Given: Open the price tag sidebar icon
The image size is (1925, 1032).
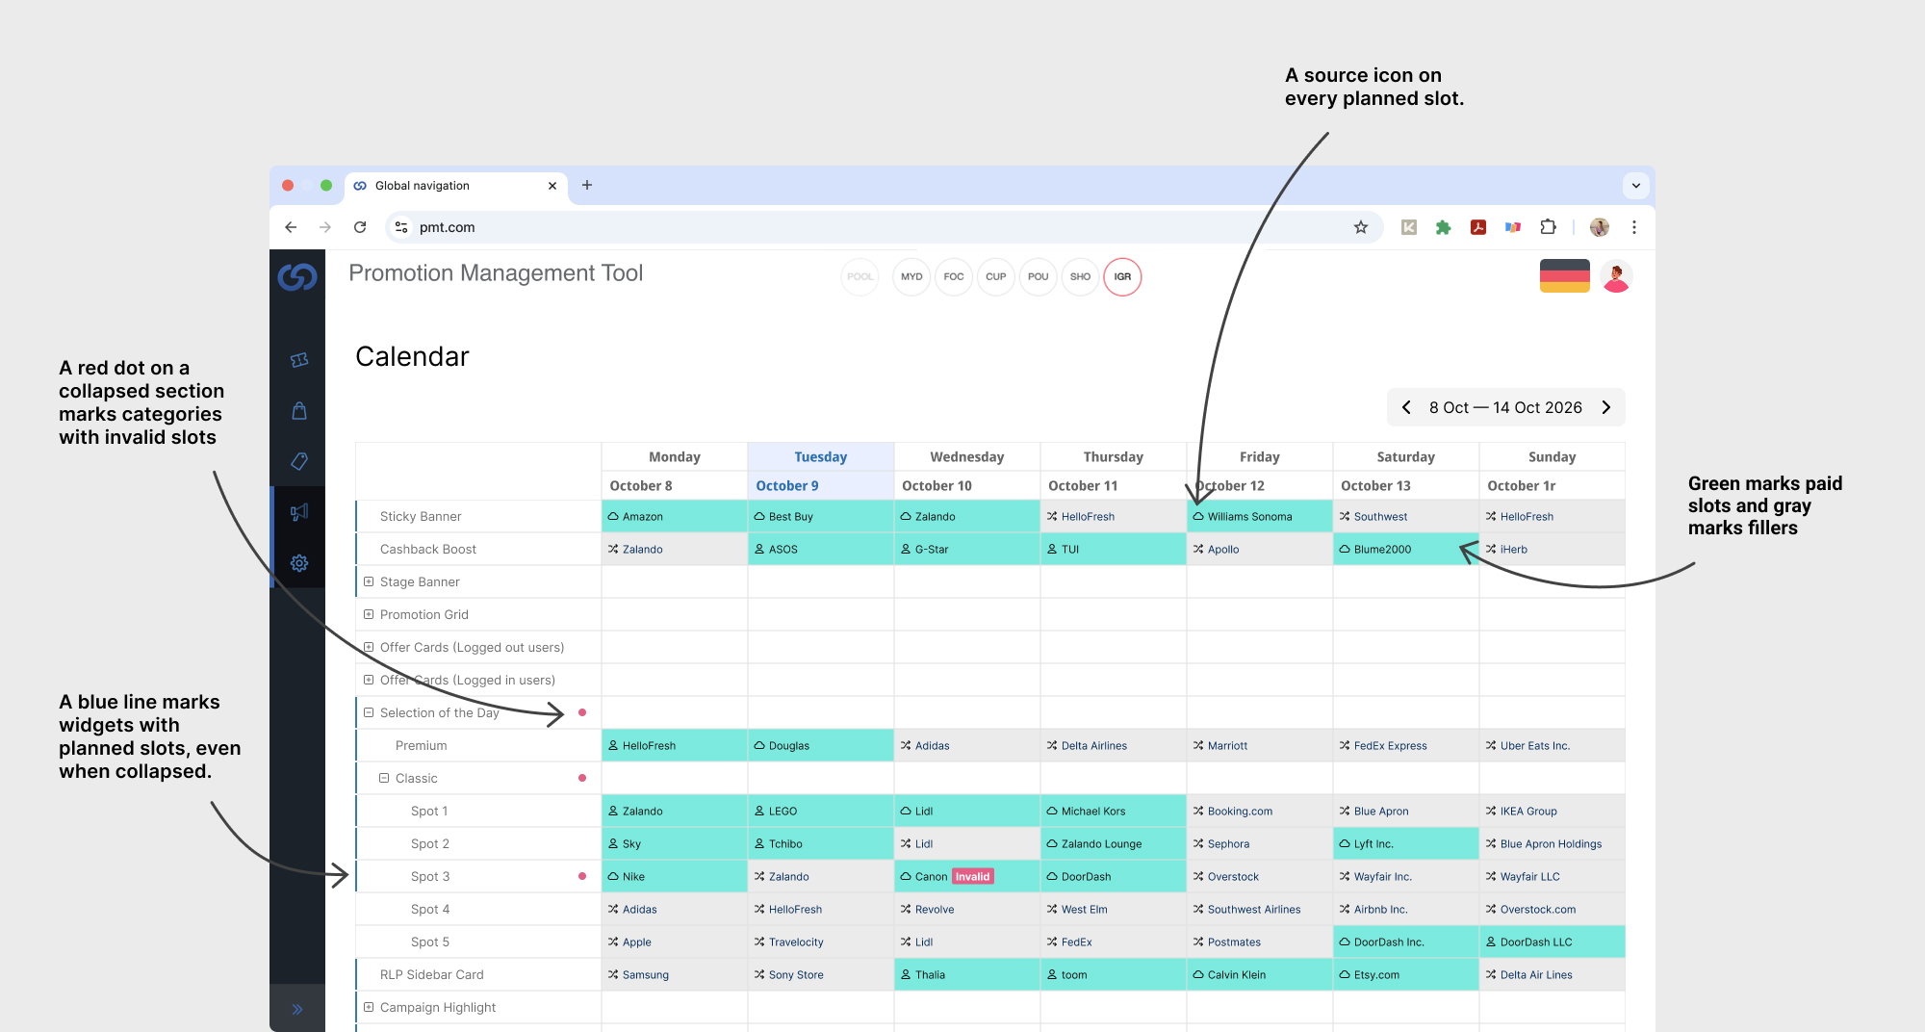Looking at the screenshot, I should [299, 461].
